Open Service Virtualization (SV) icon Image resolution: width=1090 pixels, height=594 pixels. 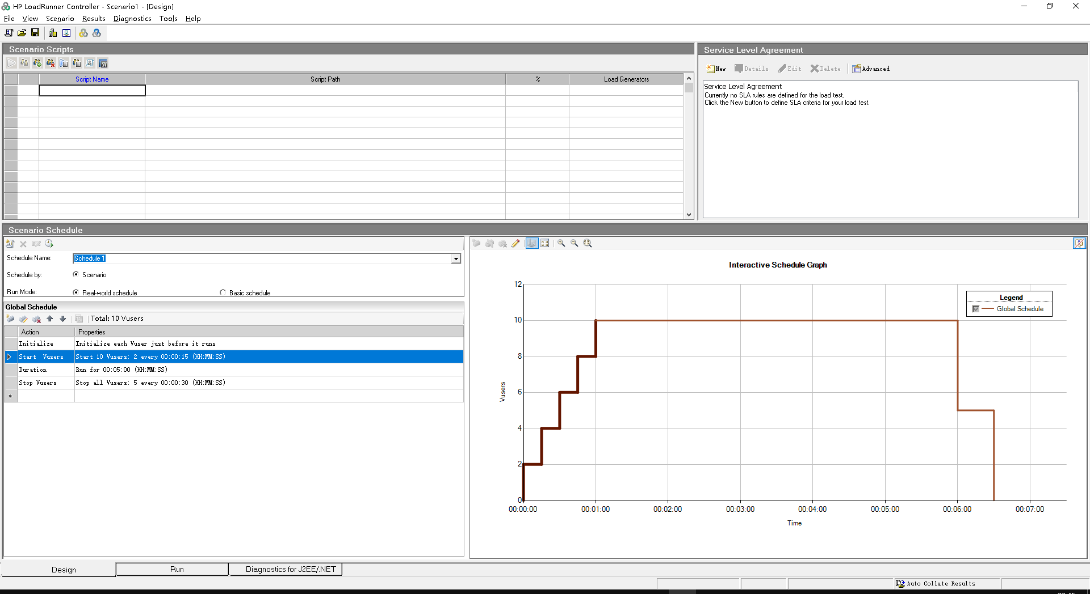103,63
